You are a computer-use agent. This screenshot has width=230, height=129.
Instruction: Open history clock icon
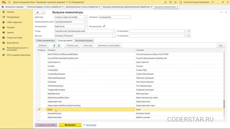170,2
